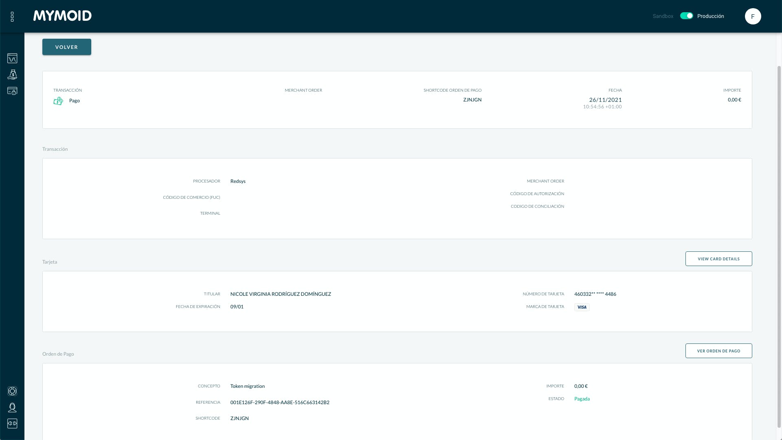Click the Visa card brand logo

click(582, 307)
